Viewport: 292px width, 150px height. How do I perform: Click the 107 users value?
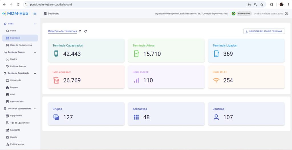click(228, 117)
